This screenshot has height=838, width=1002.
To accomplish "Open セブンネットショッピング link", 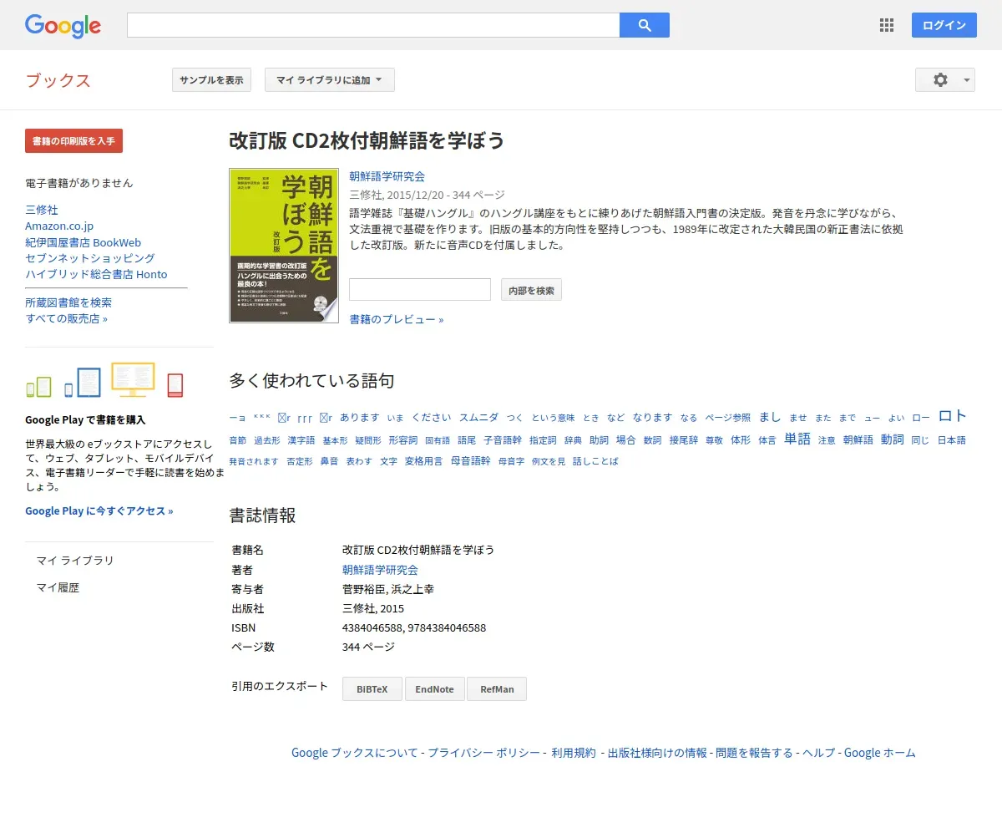I will tap(90, 258).
